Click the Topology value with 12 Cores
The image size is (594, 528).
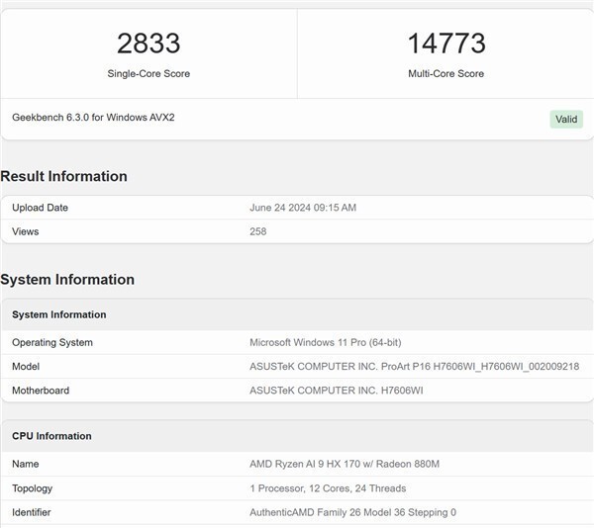tap(328, 488)
